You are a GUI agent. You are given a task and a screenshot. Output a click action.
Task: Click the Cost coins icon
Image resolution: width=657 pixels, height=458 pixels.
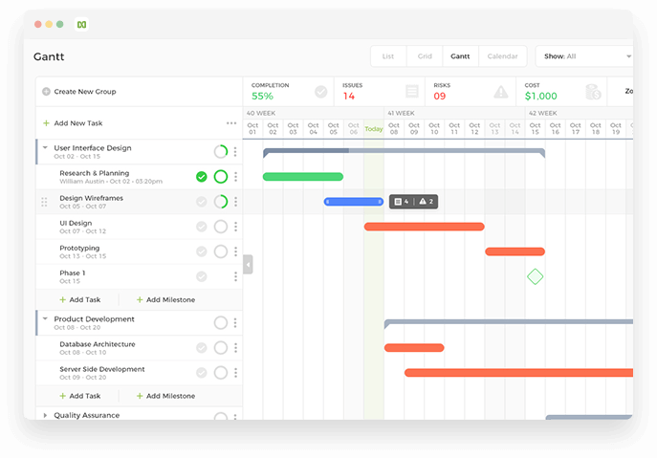coord(593,92)
